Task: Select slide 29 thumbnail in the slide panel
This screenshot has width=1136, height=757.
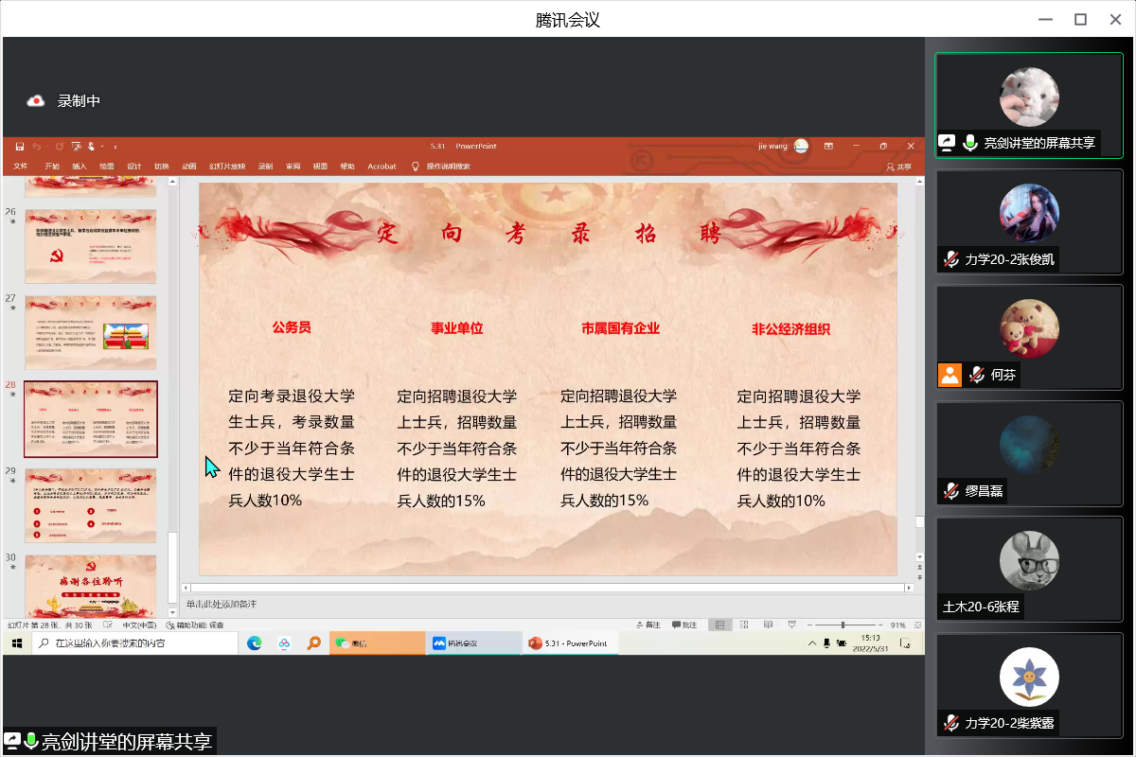Action: point(91,505)
